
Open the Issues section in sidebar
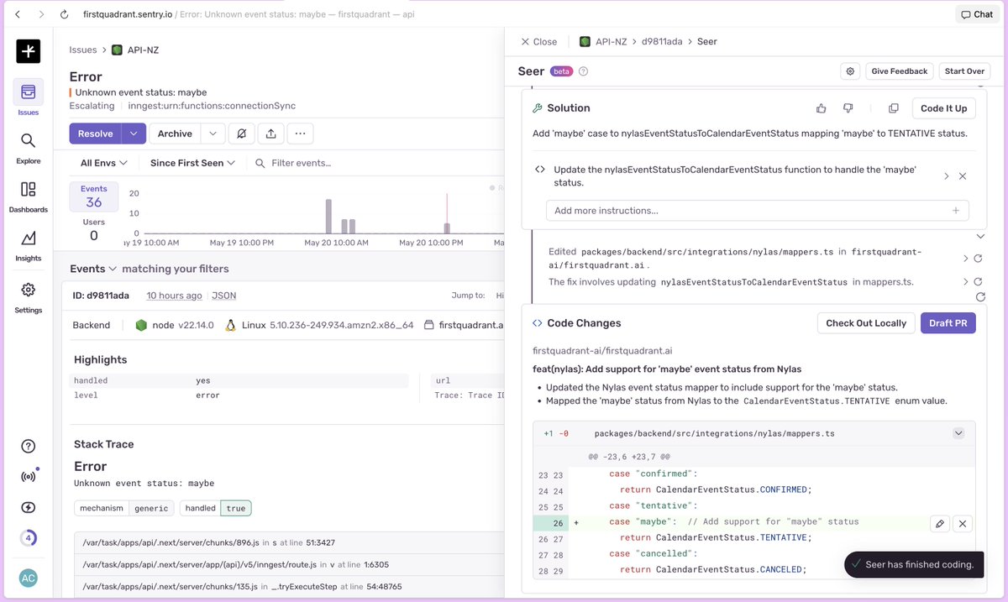pyautogui.click(x=28, y=98)
